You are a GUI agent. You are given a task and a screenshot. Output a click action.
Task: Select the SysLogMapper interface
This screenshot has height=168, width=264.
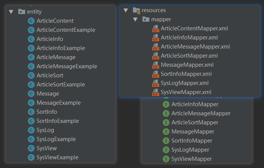point(190,150)
